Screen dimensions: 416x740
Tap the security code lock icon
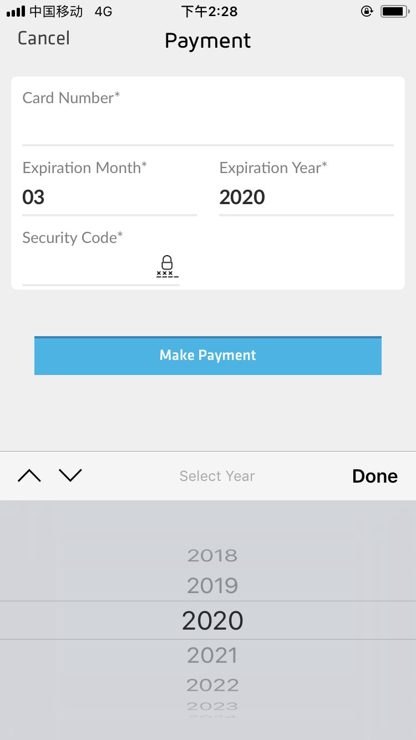point(167,266)
